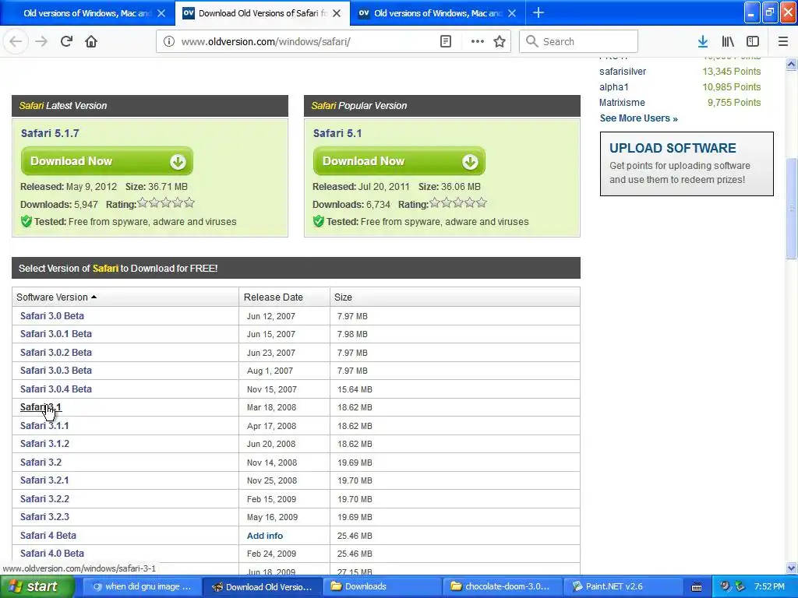Click the vertical scrollbar thumb
Viewport: 798px width, 598px height.
click(792, 208)
